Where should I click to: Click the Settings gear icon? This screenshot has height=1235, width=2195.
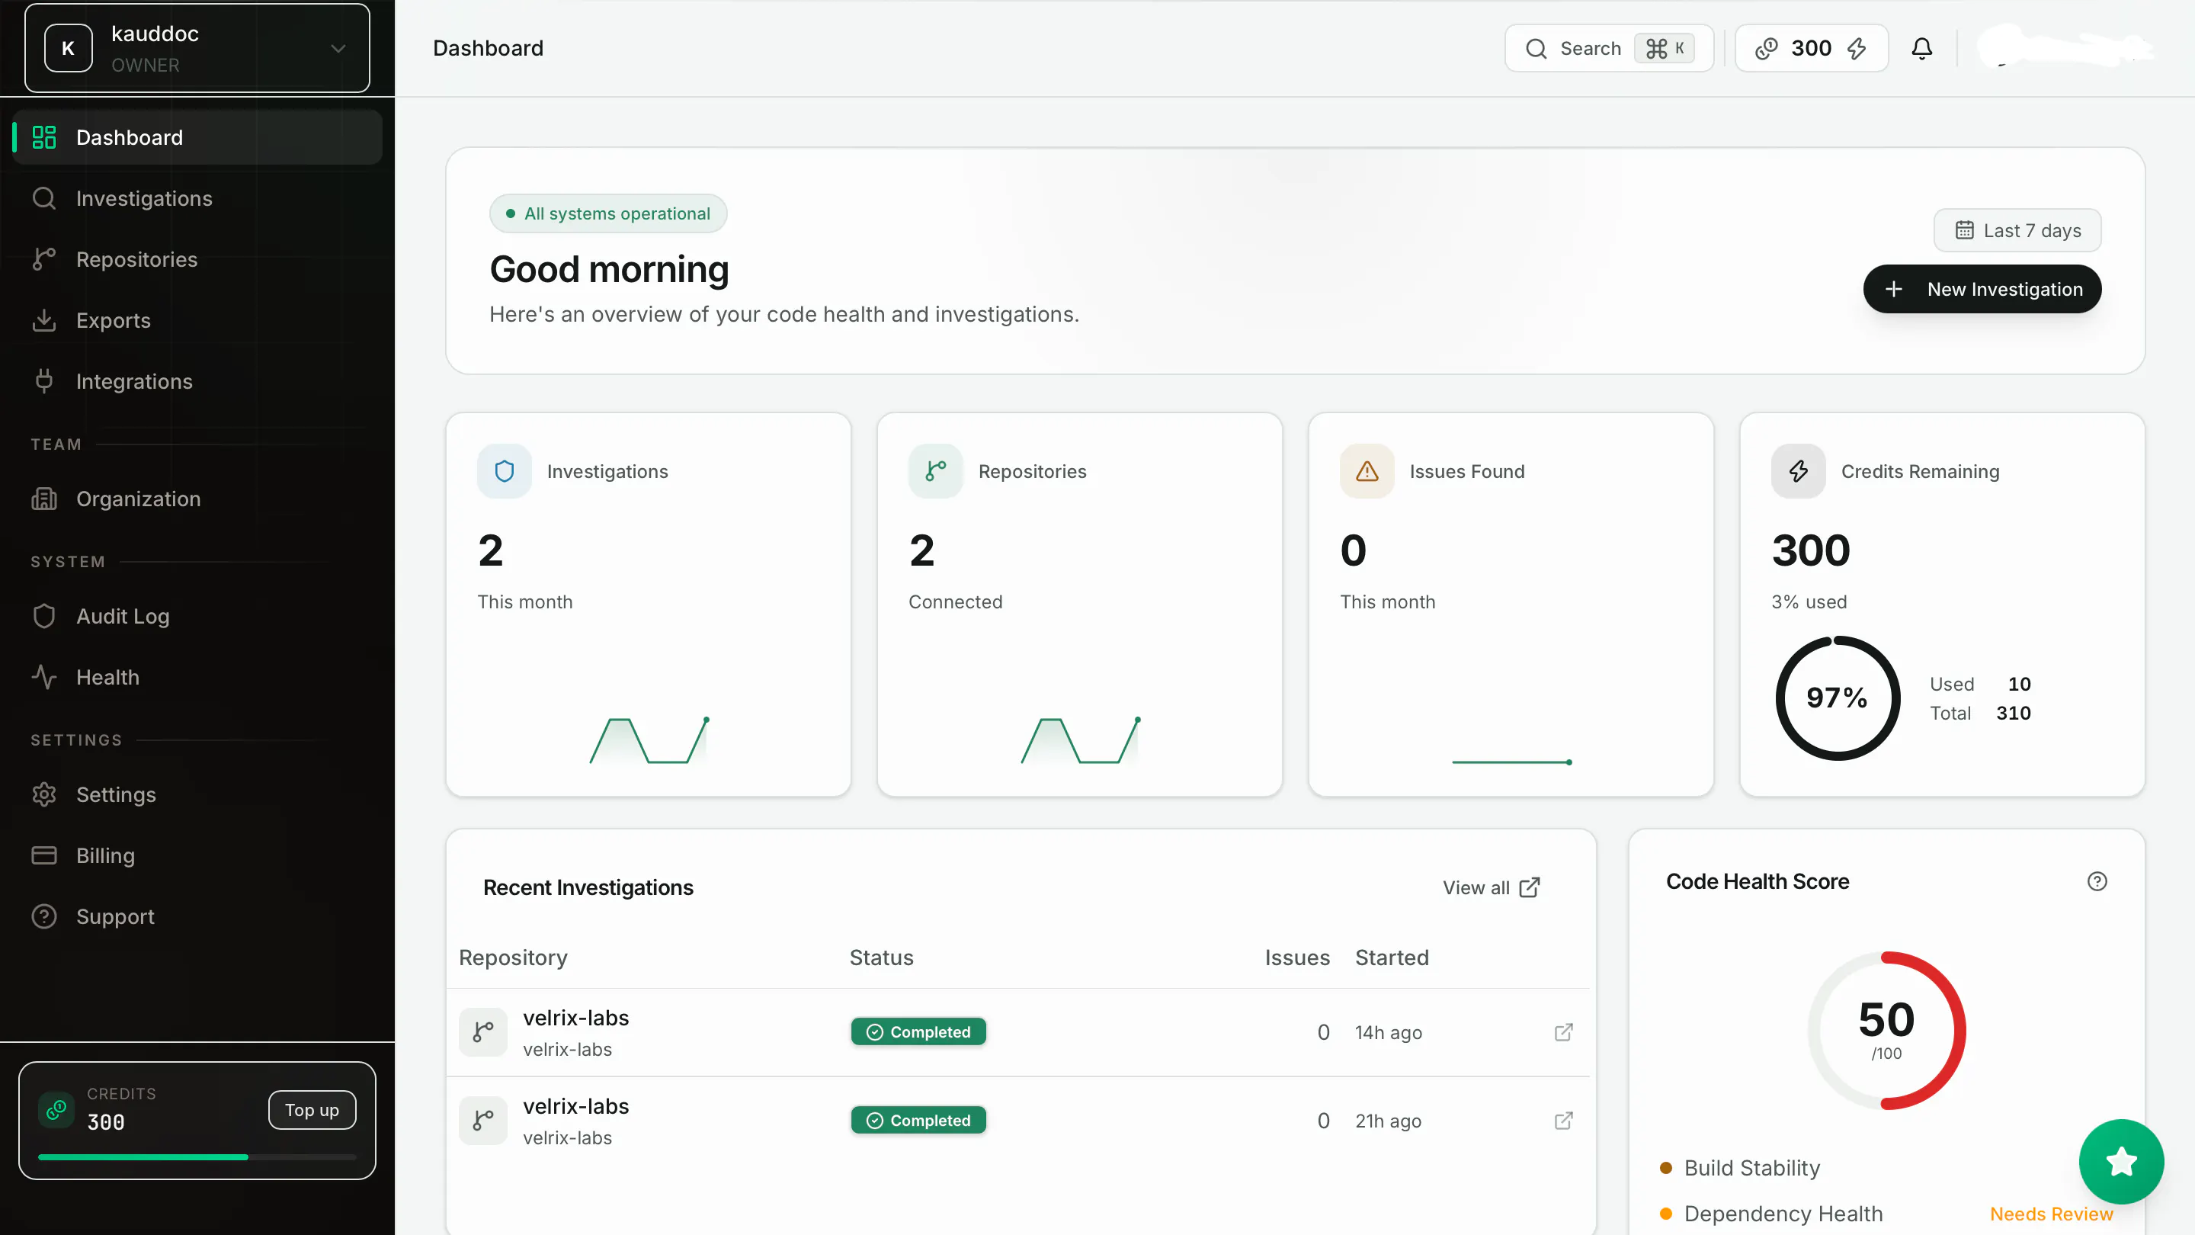[x=44, y=794]
